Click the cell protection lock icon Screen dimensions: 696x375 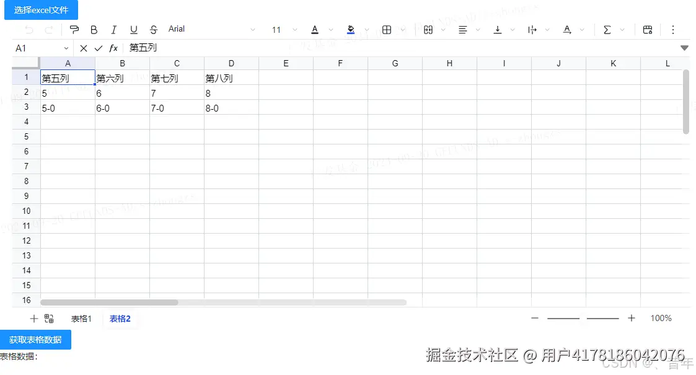point(646,29)
